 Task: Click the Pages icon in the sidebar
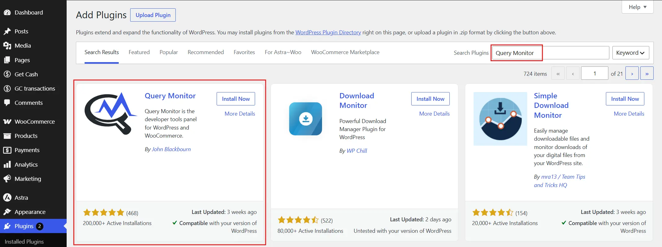tap(7, 60)
